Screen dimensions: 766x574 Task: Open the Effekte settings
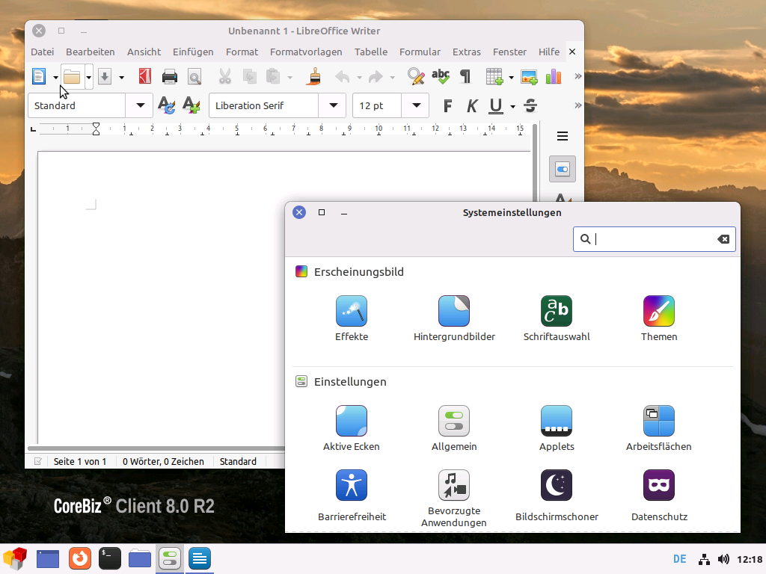(x=352, y=318)
